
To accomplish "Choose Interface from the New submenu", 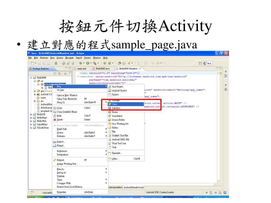I will (126, 108).
